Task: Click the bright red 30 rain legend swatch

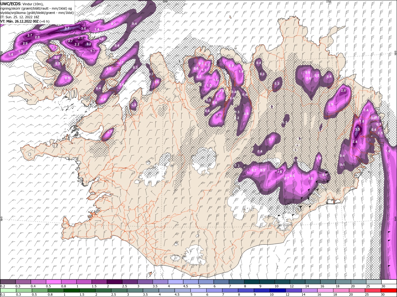Action: point(389,291)
